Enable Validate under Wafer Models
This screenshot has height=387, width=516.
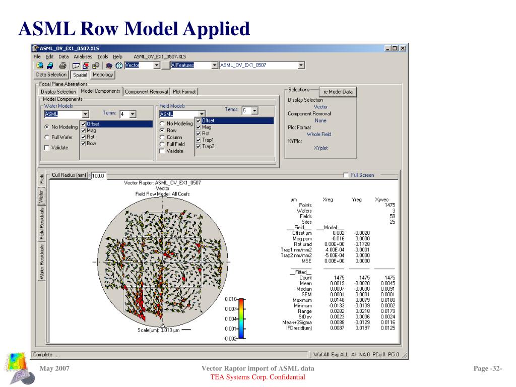47,148
